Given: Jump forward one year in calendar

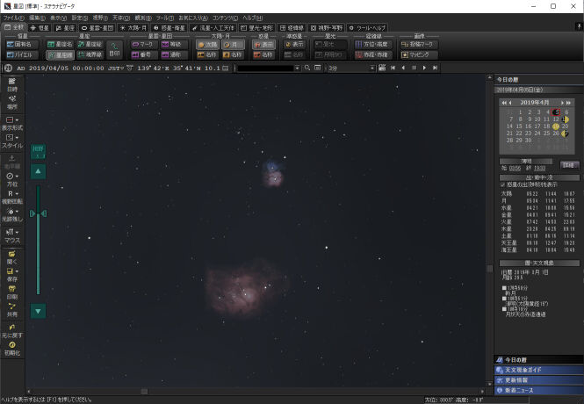Looking at the screenshot, I should [568, 103].
